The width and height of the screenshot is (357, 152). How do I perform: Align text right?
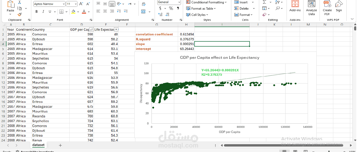coord(112,11)
